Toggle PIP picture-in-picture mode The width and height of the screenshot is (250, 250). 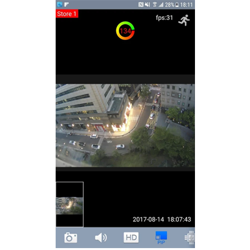click(161, 237)
